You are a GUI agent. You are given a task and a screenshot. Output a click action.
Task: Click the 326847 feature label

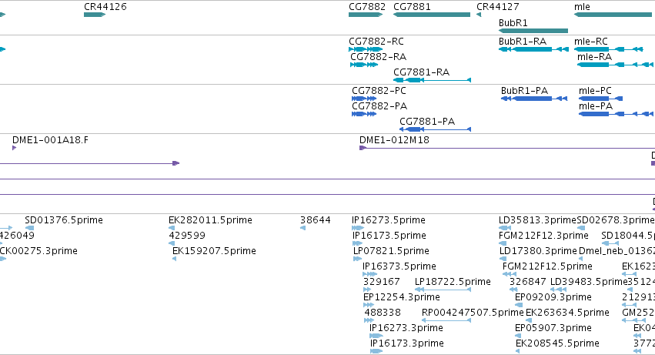pos(527,283)
